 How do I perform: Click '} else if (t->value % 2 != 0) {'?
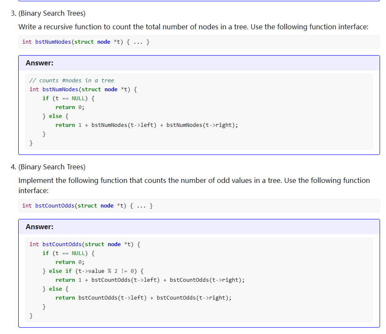93,271
